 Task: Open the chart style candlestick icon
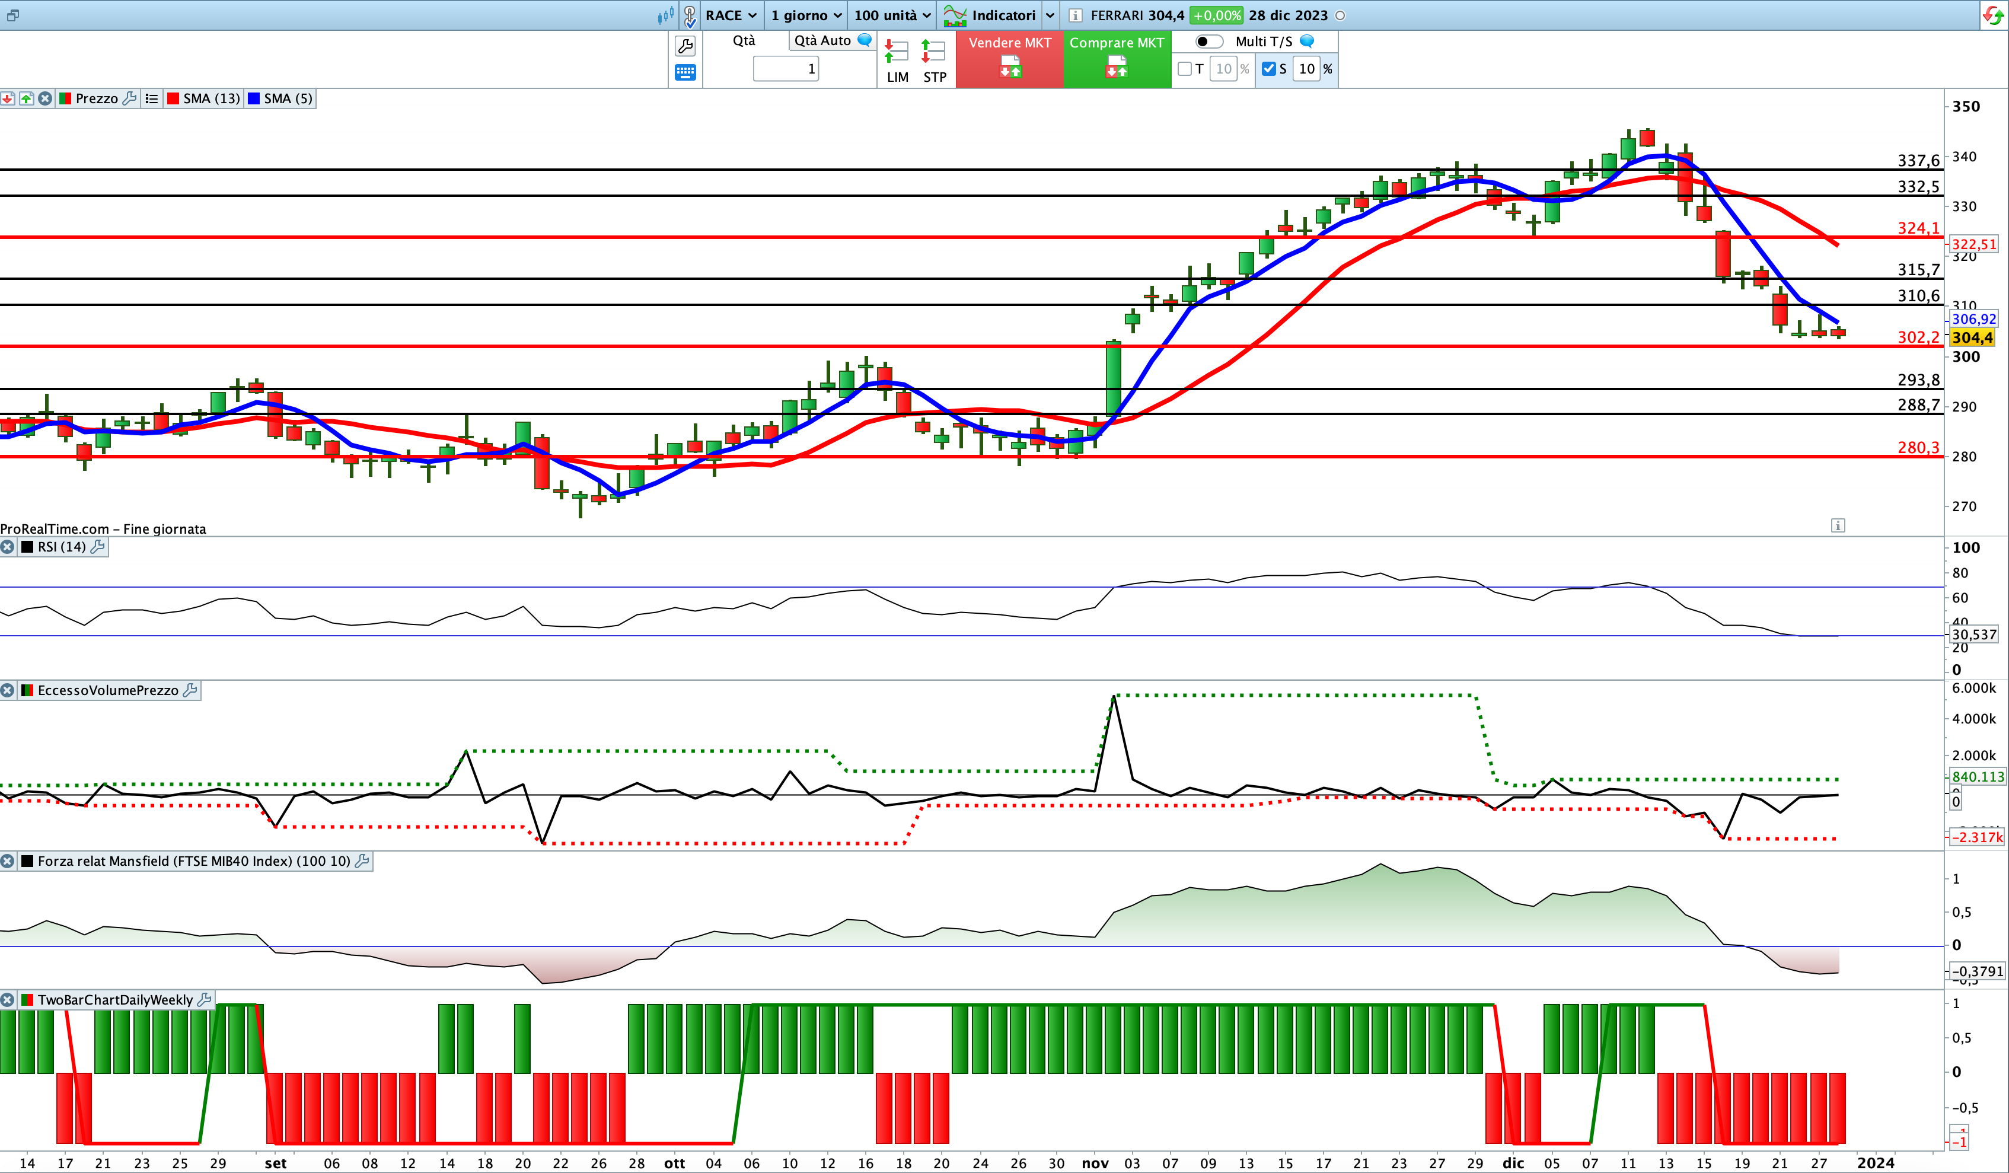pos(665,15)
